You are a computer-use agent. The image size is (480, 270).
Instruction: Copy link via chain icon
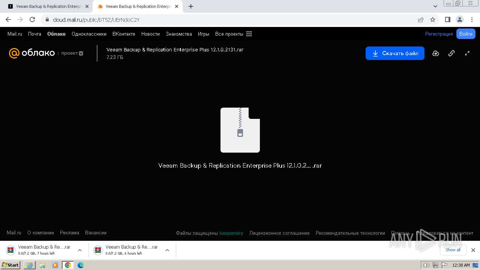click(x=451, y=53)
